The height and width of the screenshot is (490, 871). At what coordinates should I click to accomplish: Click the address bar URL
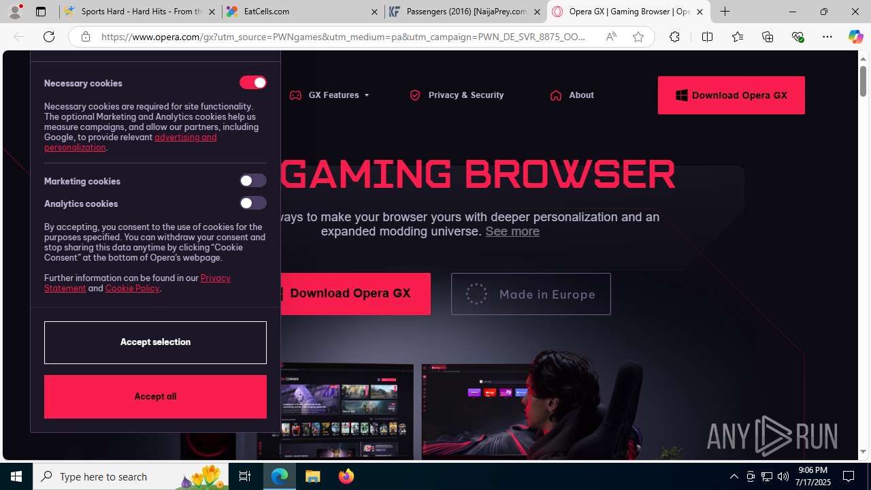344,37
